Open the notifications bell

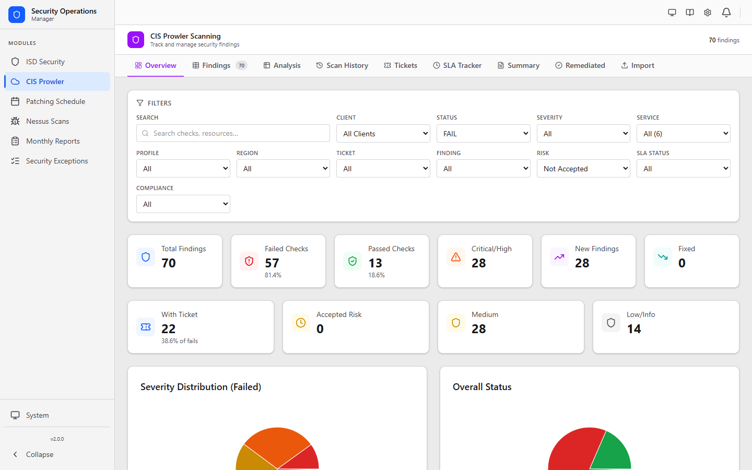tap(726, 13)
